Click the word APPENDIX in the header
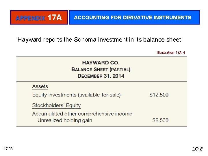The image size is (208, 156). click(x=30, y=18)
